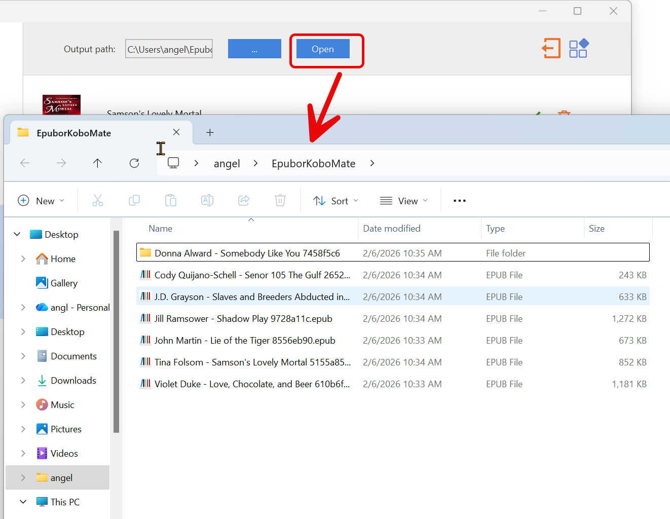Image resolution: width=670 pixels, height=519 pixels.
Task: Click inside the Output path field
Action: coord(168,49)
